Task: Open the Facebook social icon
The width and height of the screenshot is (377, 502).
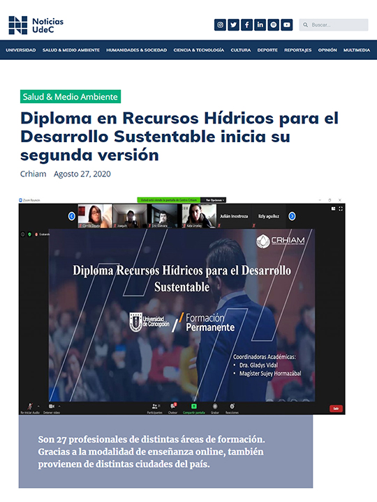Action: coord(246,24)
